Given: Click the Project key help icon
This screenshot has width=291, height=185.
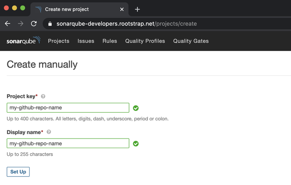Looking at the screenshot, I should coord(43,96).
